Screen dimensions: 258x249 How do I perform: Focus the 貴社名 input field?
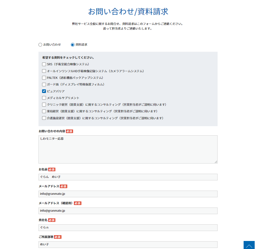pyautogui.click(x=128, y=228)
